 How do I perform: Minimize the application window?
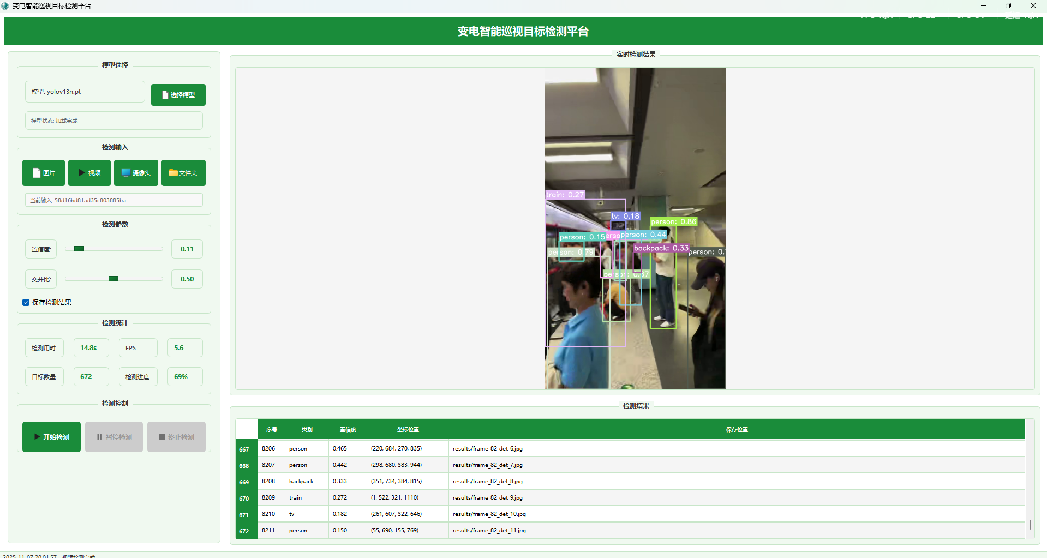point(984,5)
